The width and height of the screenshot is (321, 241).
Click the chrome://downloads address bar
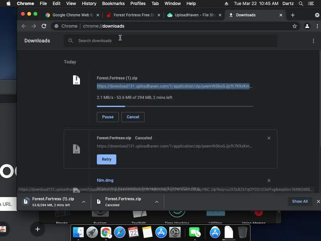[176, 26]
